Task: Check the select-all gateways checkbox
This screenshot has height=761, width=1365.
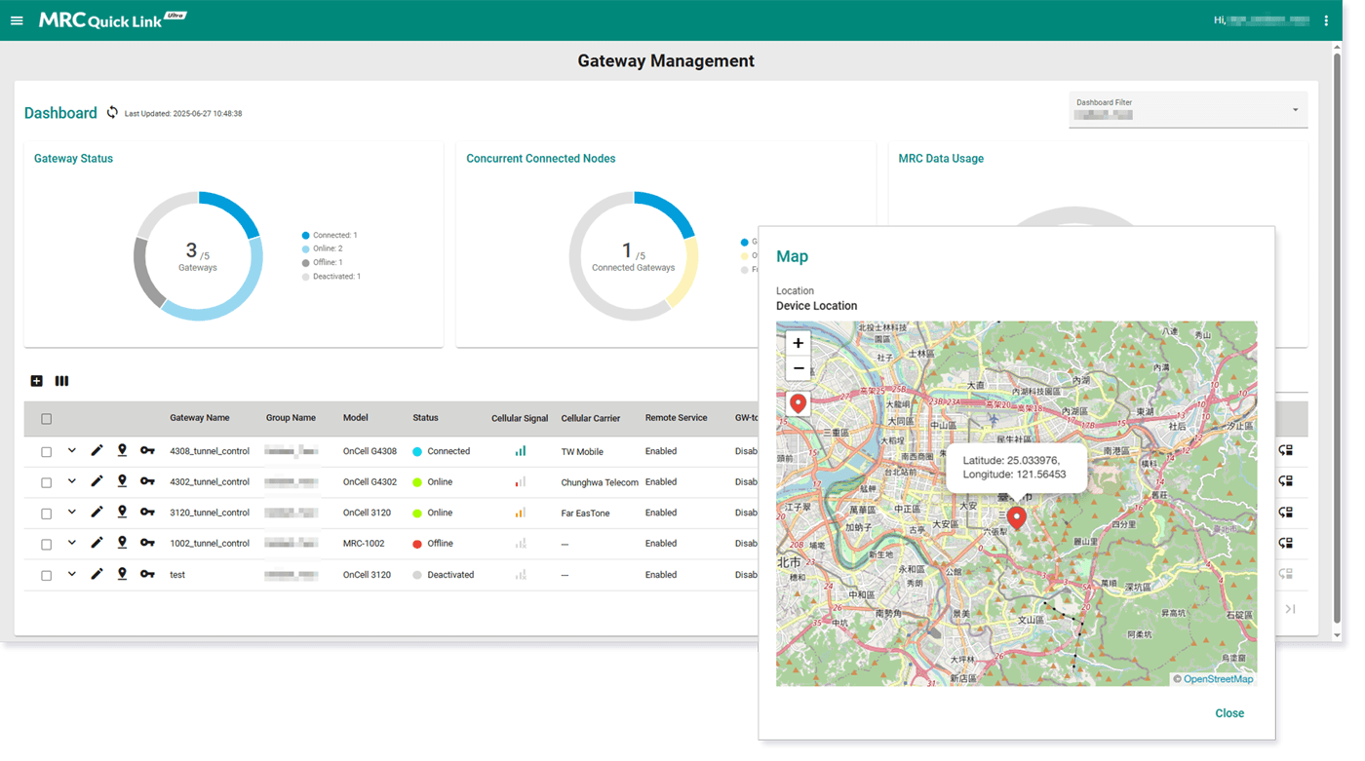Action: point(46,419)
